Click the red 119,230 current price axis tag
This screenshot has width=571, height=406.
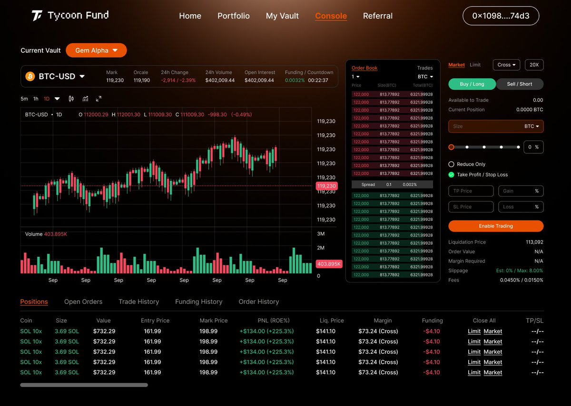[326, 186]
